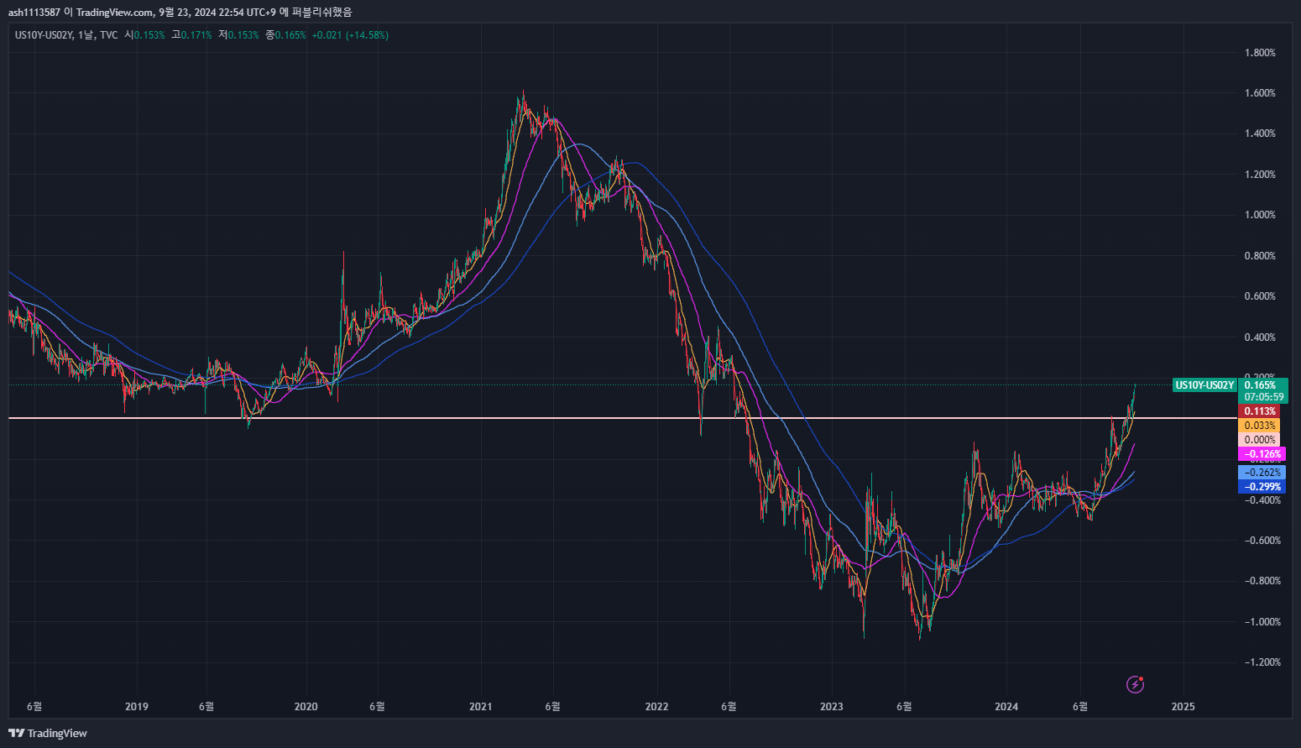Image resolution: width=1301 pixels, height=748 pixels.
Task: Click the TradingView.com publisher text at top
Action: point(114,12)
